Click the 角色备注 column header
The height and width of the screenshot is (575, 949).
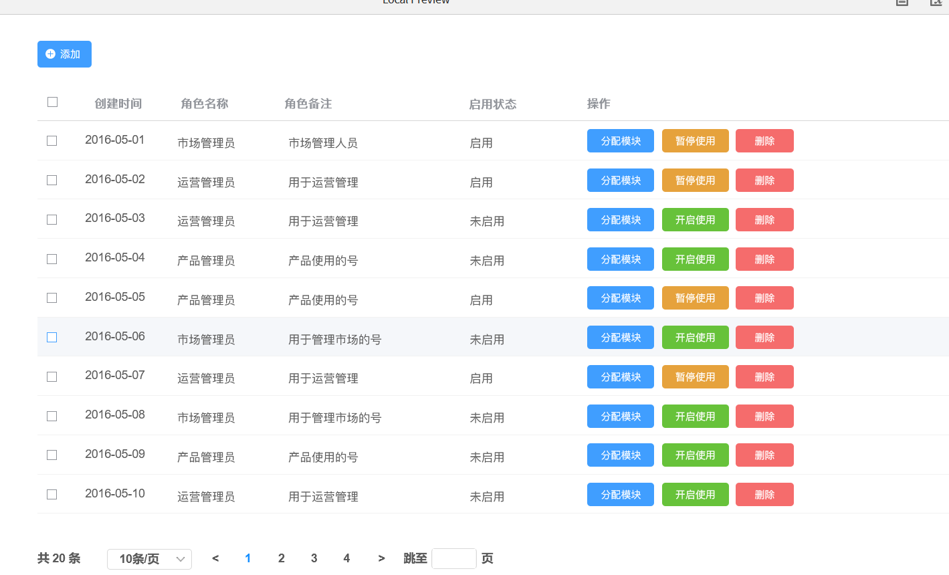[x=308, y=104]
